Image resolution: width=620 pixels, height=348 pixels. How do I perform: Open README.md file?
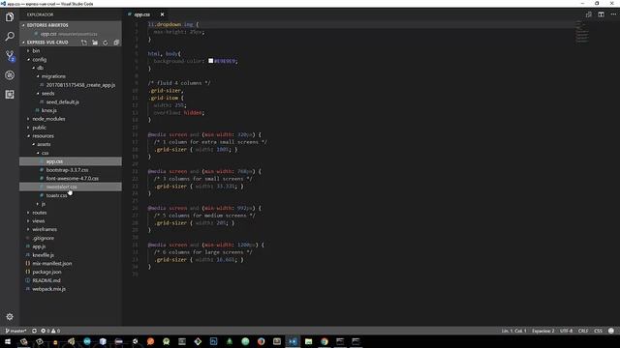[46, 280]
